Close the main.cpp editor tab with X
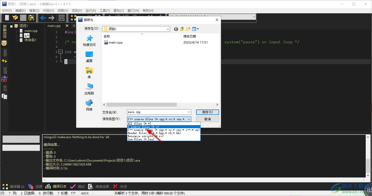 click(x=67, y=26)
